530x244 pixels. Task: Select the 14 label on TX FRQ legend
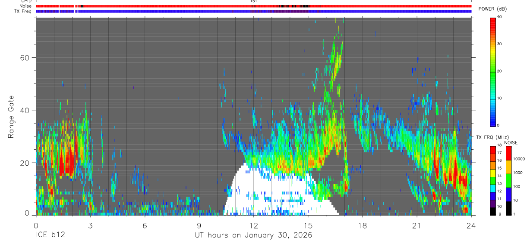(499, 176)
